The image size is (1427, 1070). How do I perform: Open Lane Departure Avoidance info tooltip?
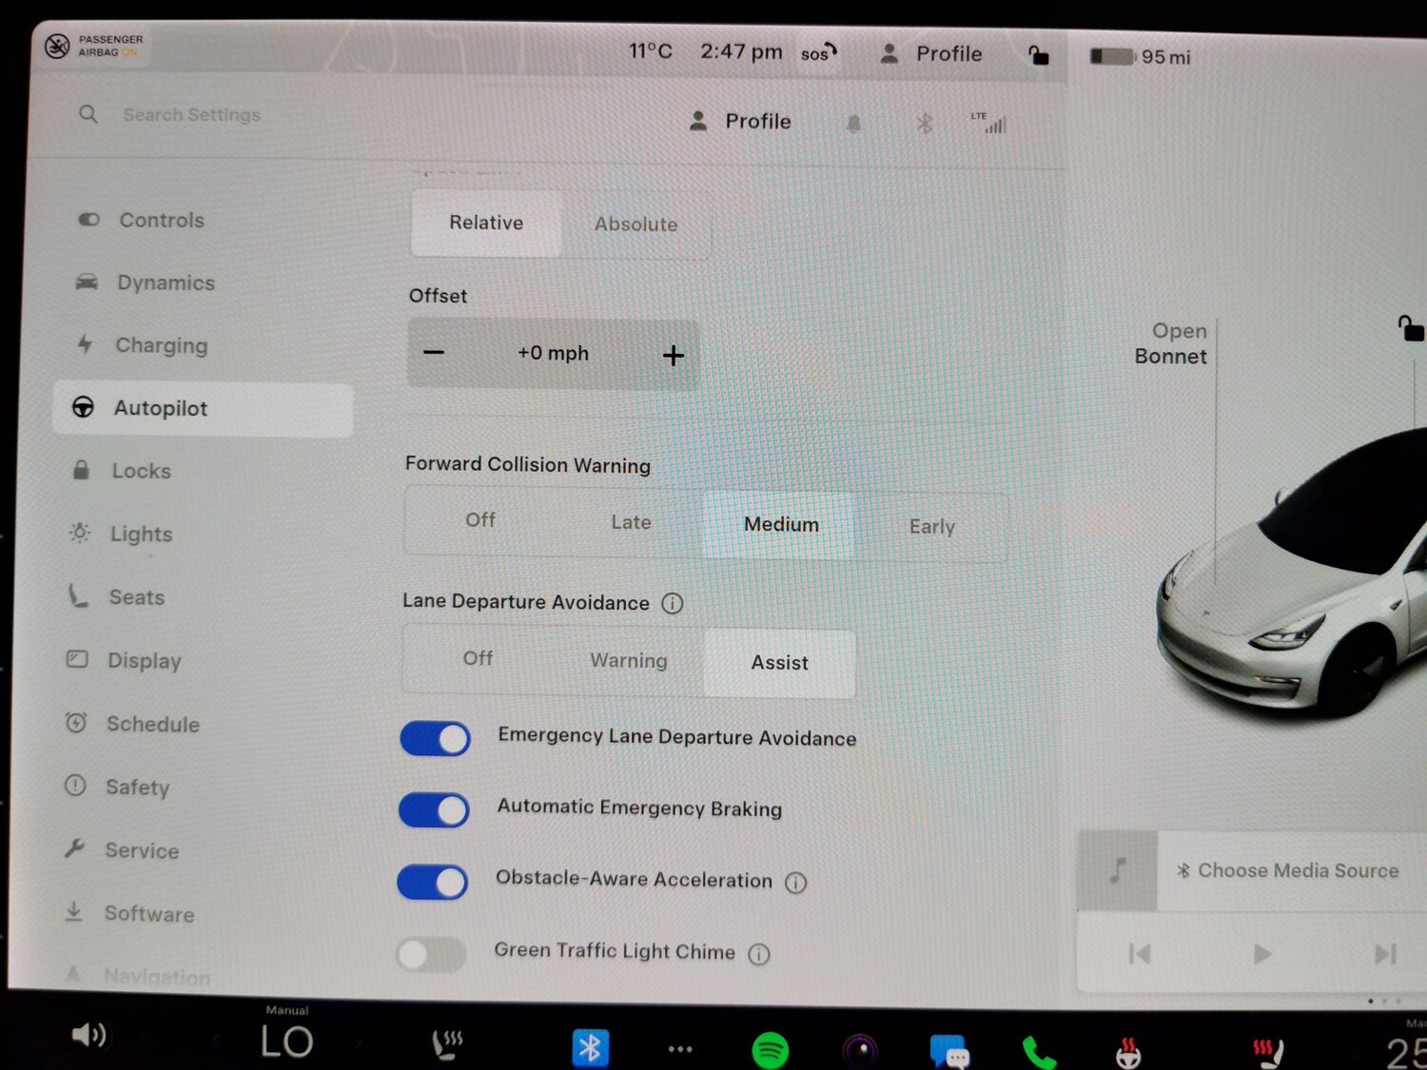pos(673,603)
